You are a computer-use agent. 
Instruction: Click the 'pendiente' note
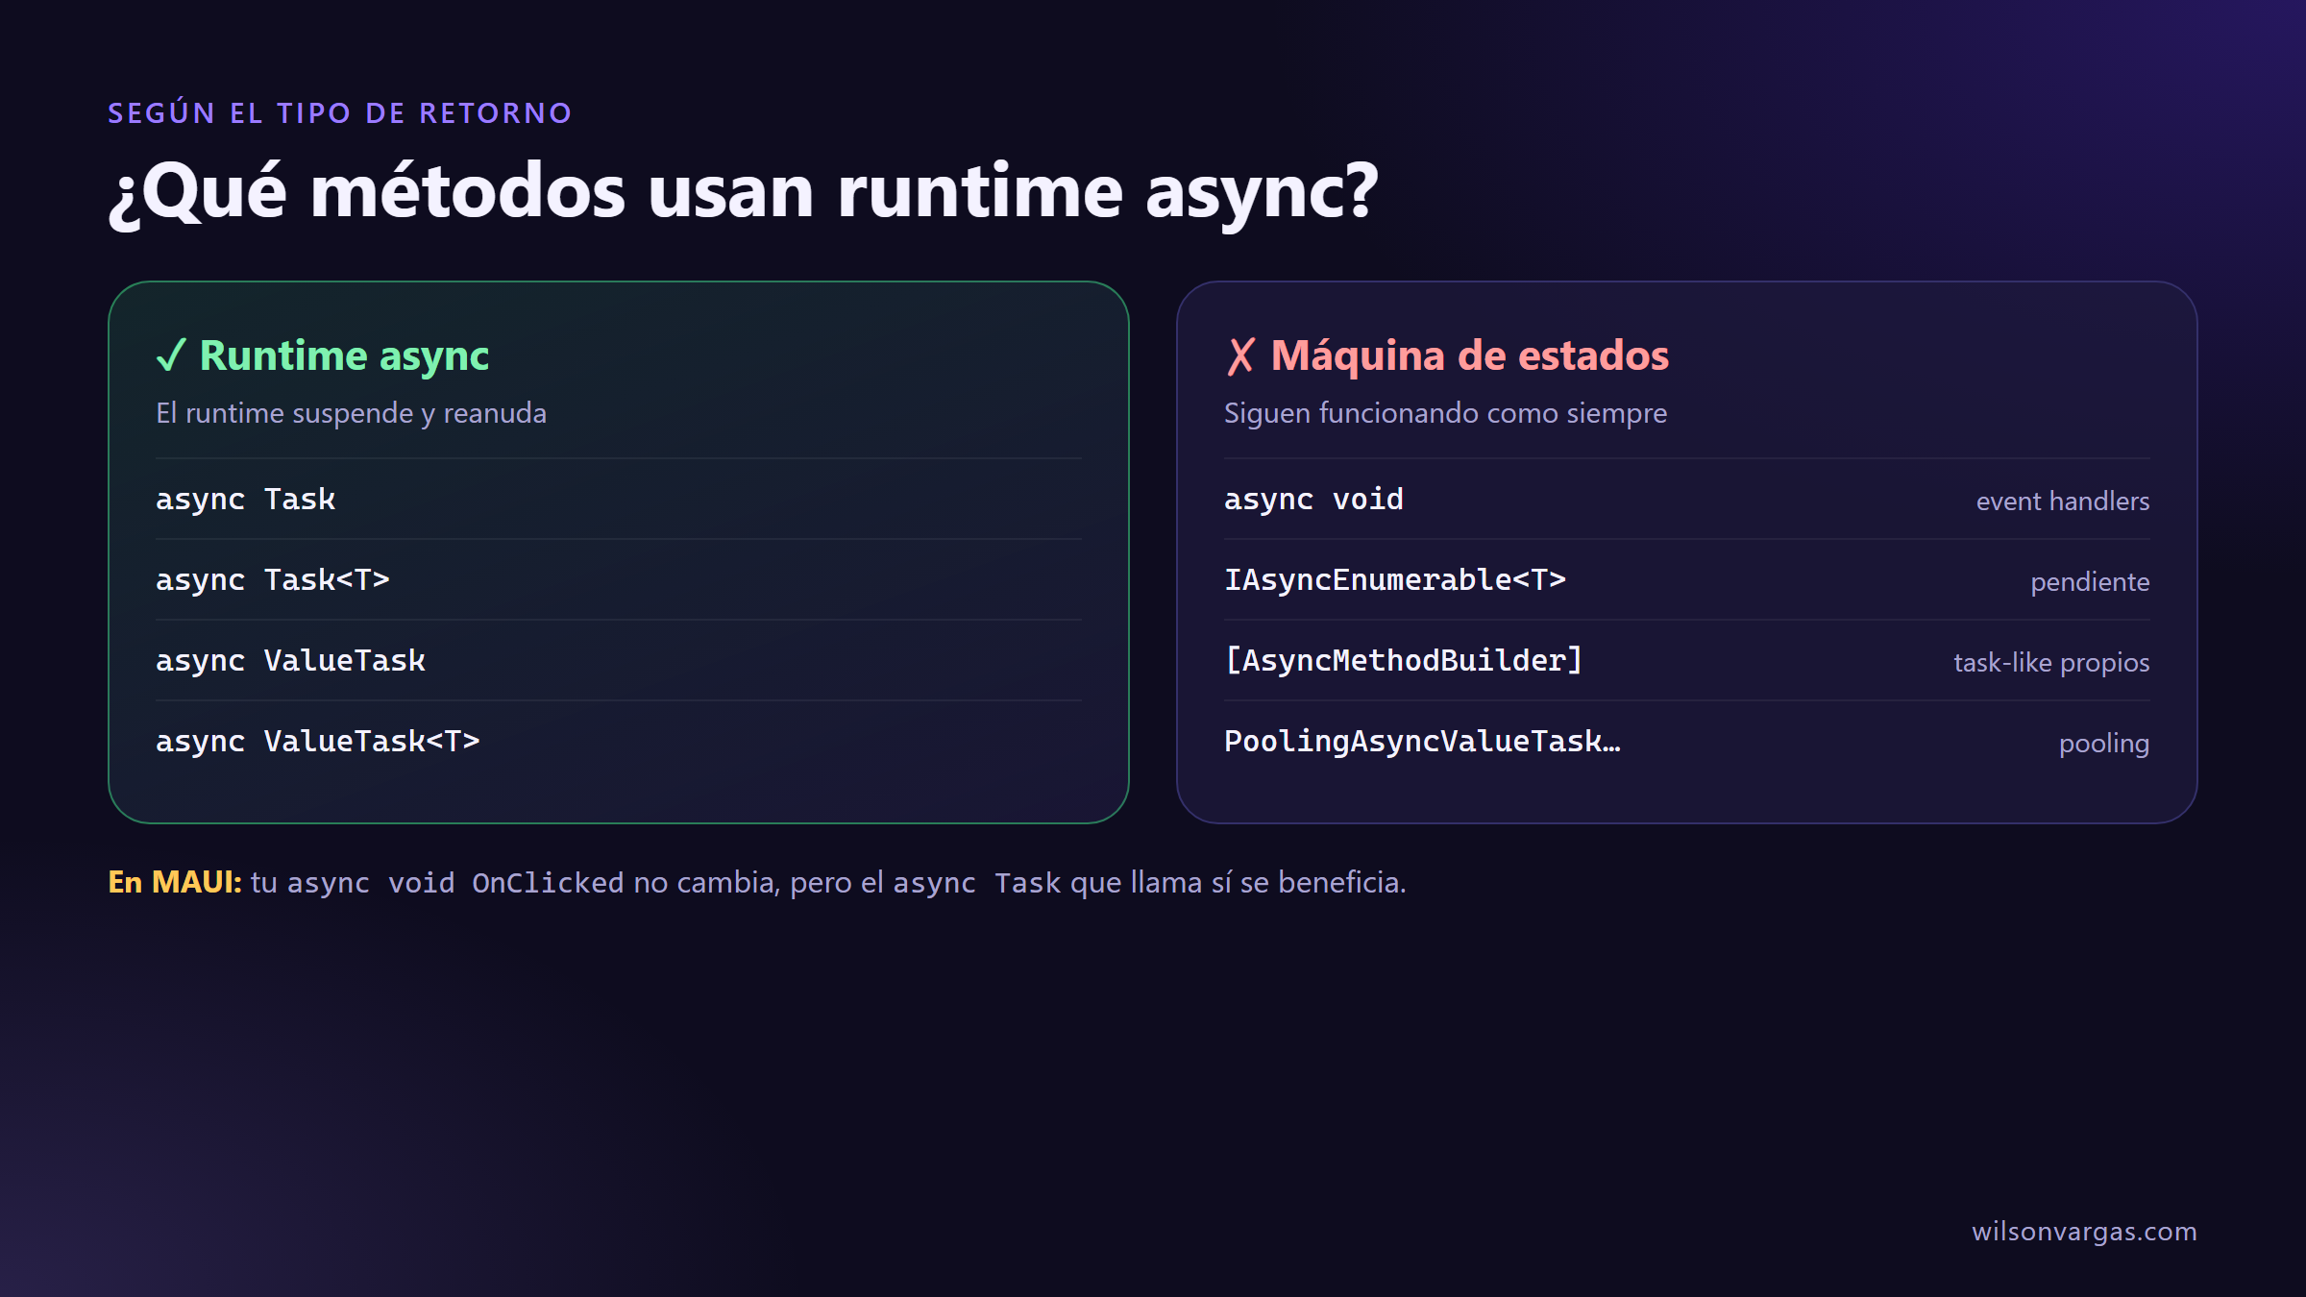[x=2090, y=582]
